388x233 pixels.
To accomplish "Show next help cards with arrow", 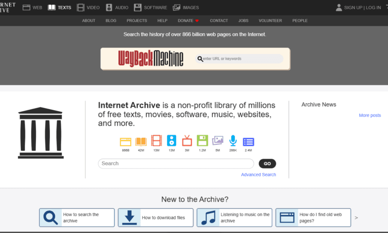I will [x=356, y=218].
